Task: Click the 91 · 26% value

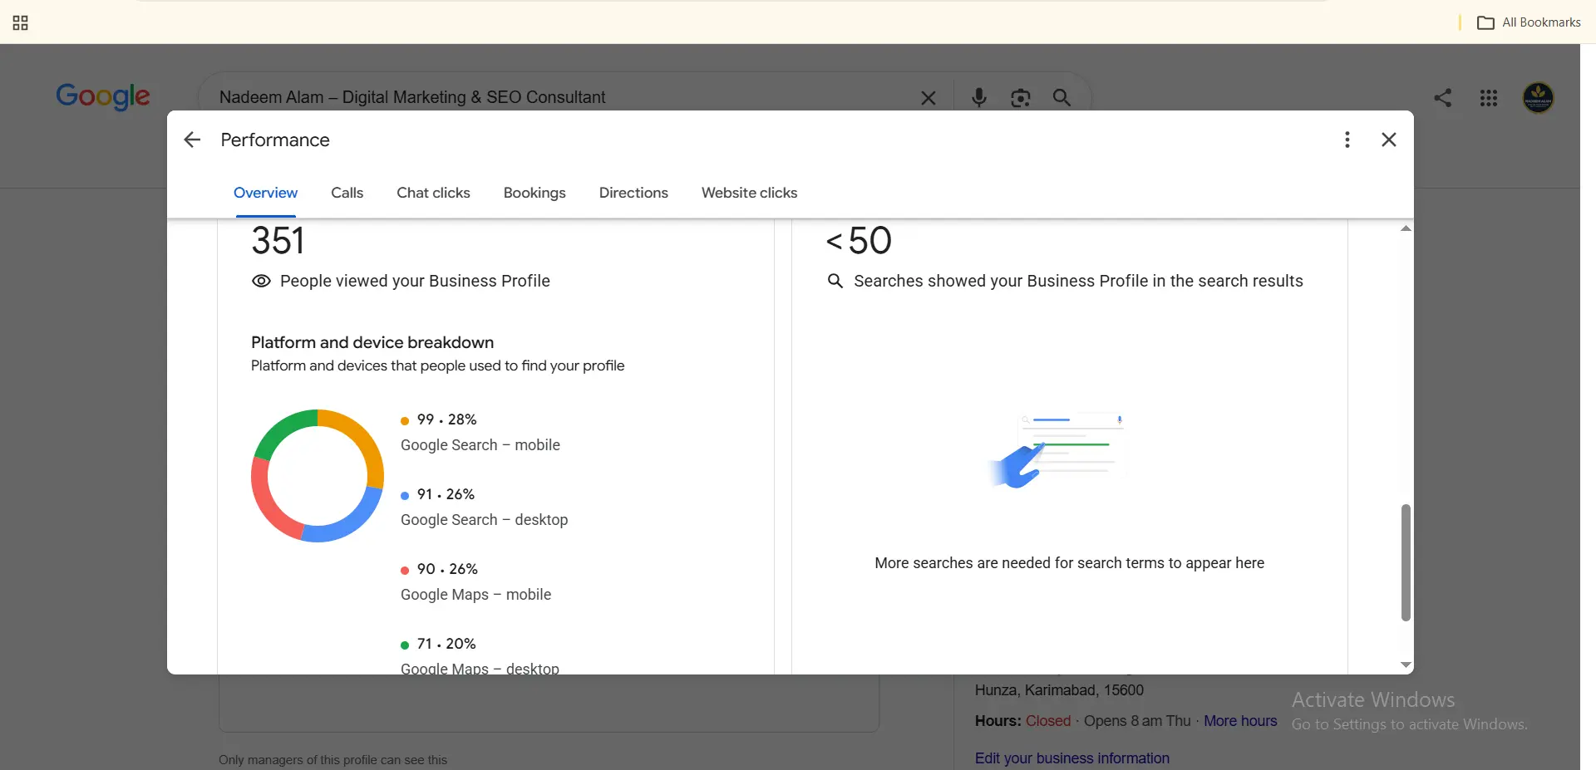Action: 446,494
